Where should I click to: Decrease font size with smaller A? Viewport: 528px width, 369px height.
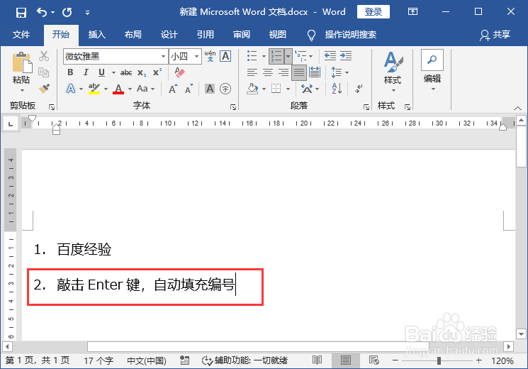pos(189,89)
